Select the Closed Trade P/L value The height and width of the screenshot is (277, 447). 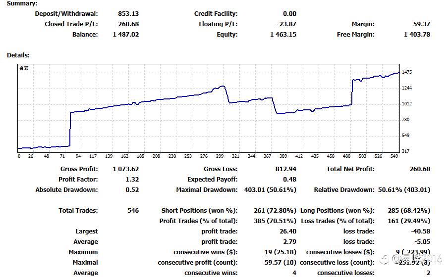coord(128,24)
